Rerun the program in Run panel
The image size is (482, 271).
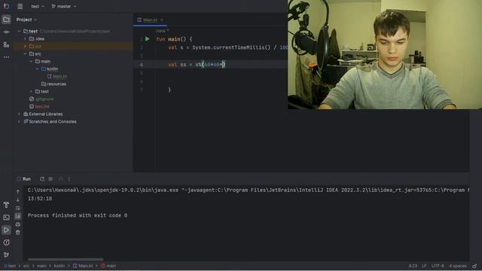[42, 179]
